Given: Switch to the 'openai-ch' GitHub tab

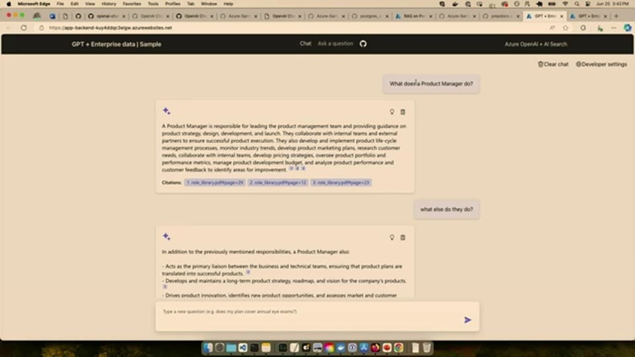Looking at the screenshot, I should click(x=105, y=16).
